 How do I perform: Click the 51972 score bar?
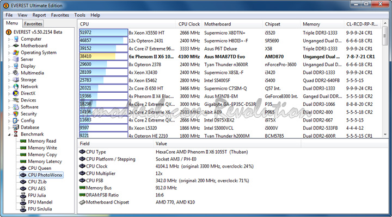point(103,33)
